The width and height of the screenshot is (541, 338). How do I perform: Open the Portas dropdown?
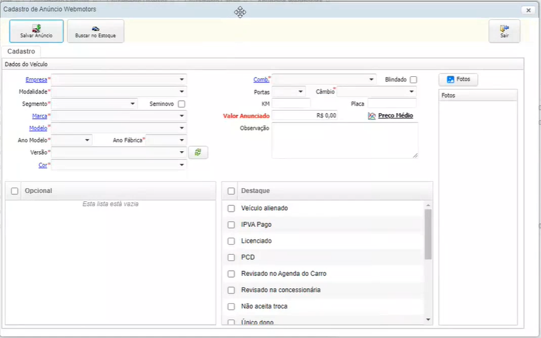[x=301, y=91]
